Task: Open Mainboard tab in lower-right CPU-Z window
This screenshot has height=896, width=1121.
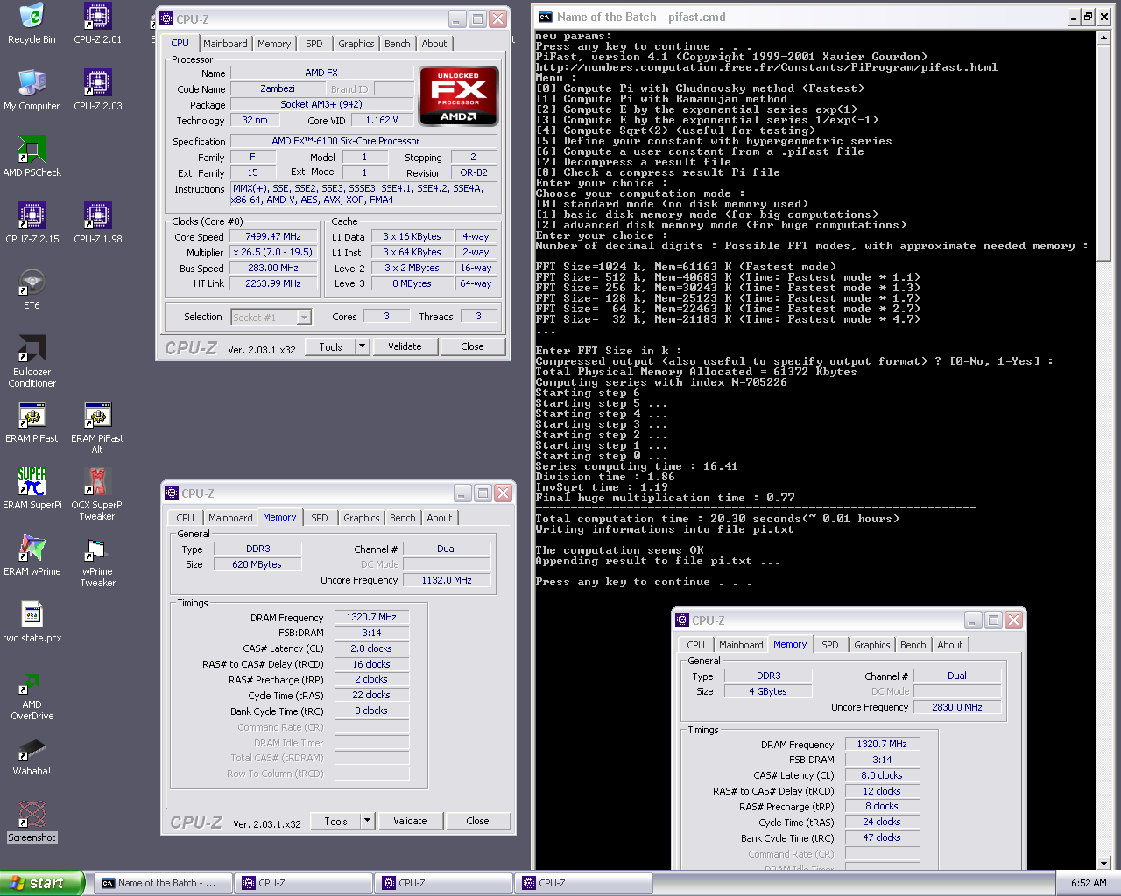Action: point(741,645)
